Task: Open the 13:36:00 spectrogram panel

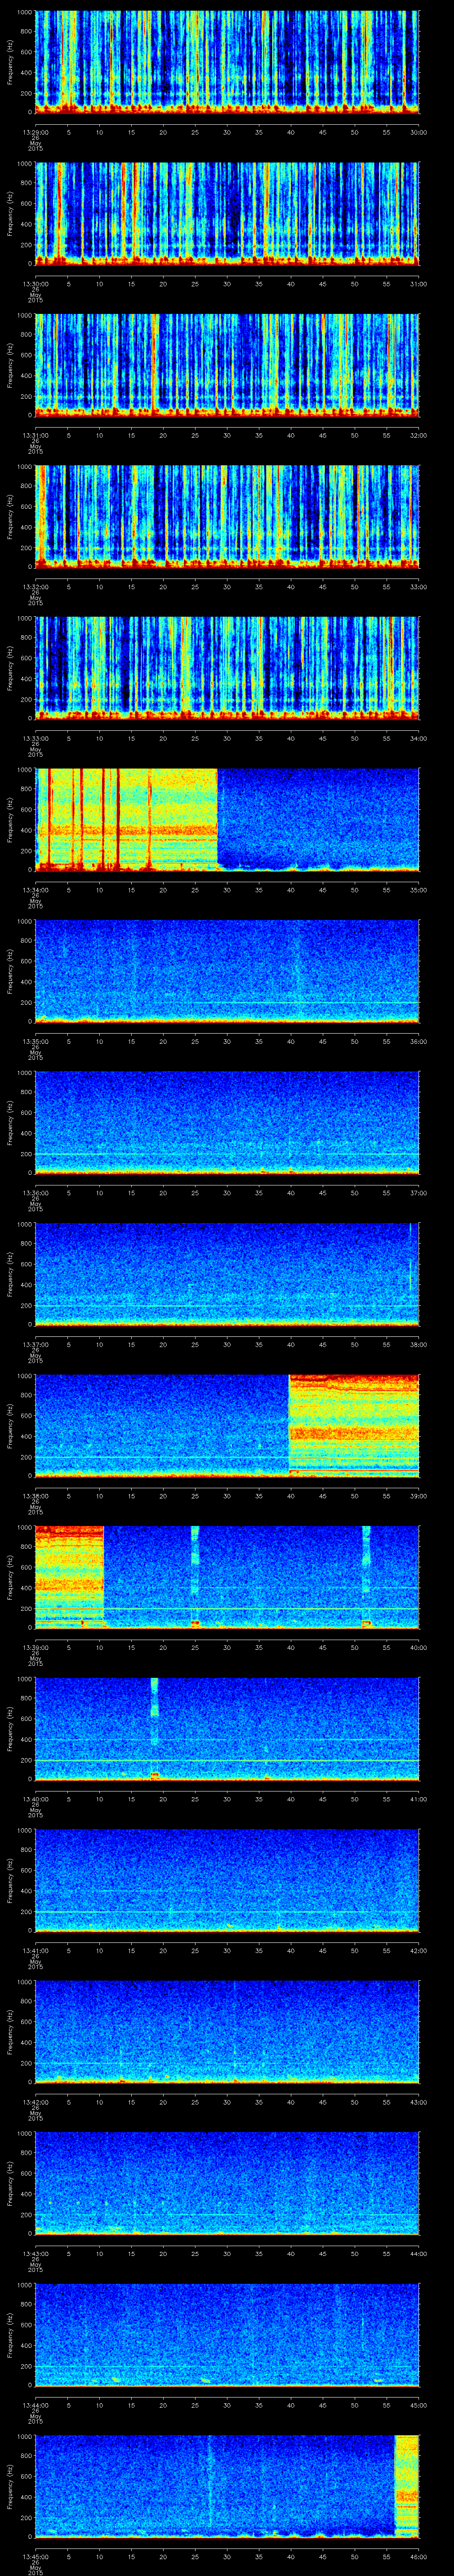Action: (227, 1122)
